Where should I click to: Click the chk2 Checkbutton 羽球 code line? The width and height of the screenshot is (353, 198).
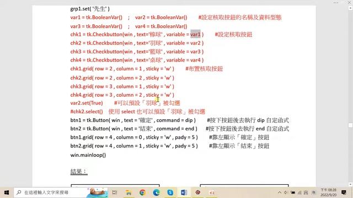pos(137,43)
